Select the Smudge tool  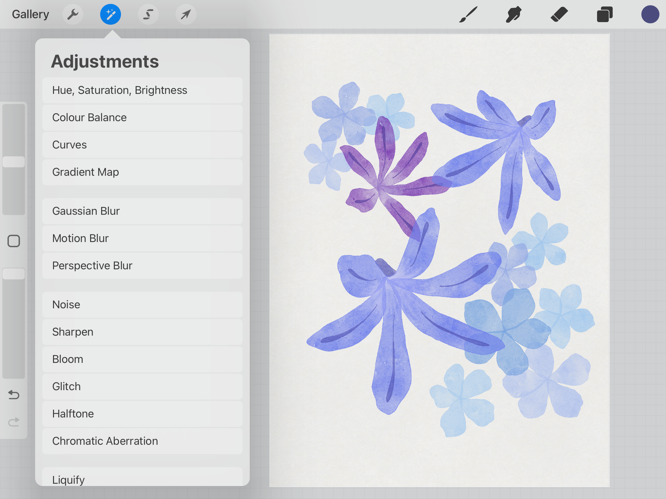point(514,14)
